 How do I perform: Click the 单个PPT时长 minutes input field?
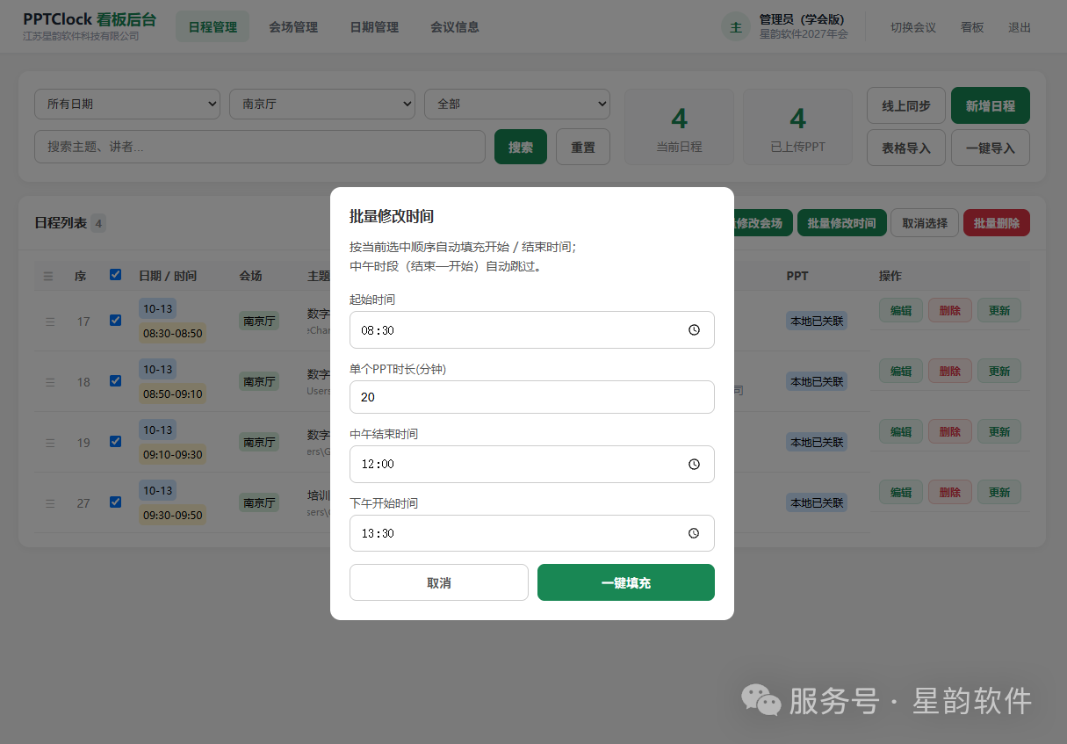[x=532, y=397]
